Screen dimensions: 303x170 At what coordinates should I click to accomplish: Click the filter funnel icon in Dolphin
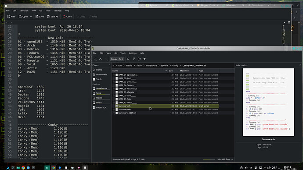[x=134, y=59]
